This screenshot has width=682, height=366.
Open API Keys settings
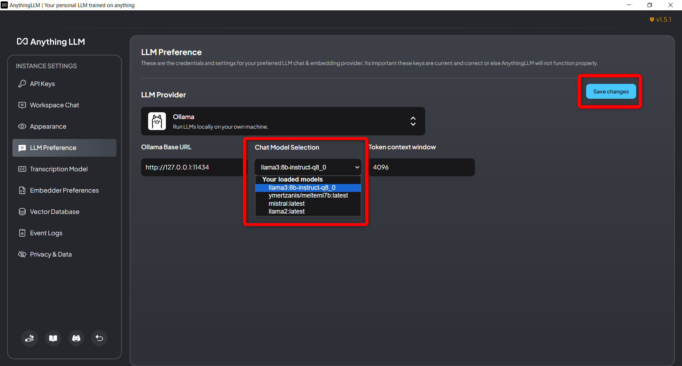pos(42,84)
